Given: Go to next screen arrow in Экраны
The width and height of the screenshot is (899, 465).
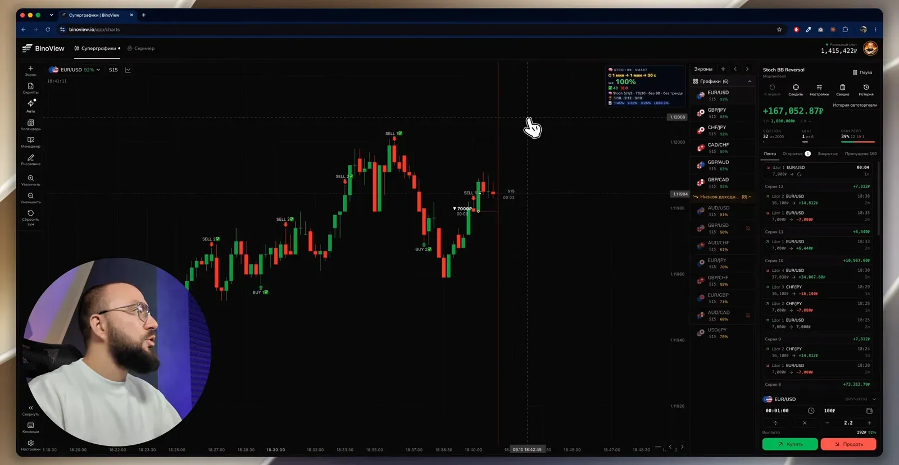Looking at the screenshot, I should pos(747,69).
